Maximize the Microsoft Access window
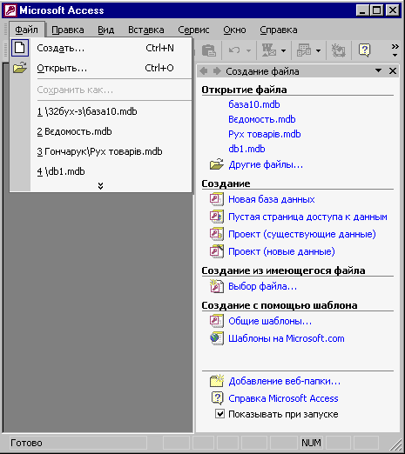 pos(377,10)
